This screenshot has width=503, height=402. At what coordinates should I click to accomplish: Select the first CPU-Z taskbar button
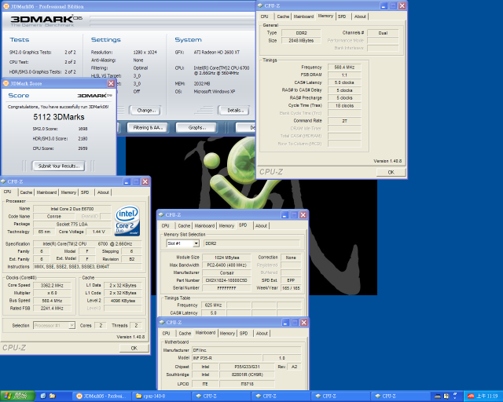tap(222, 397)
